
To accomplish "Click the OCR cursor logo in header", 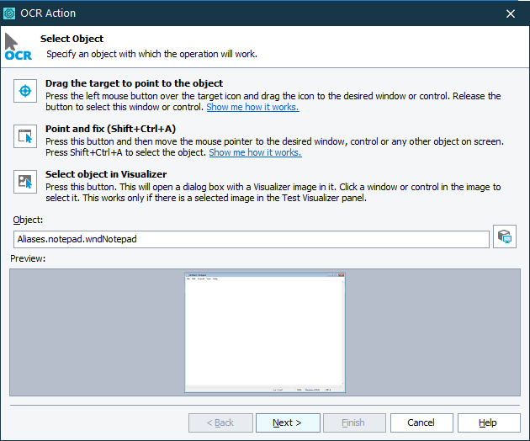I will 17,47.
